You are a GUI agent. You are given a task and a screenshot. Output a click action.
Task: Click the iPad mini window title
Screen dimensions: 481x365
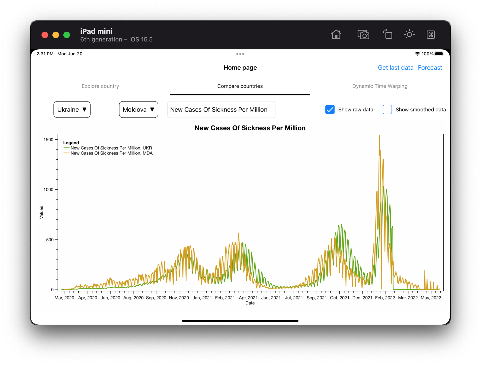click(96, 31)
